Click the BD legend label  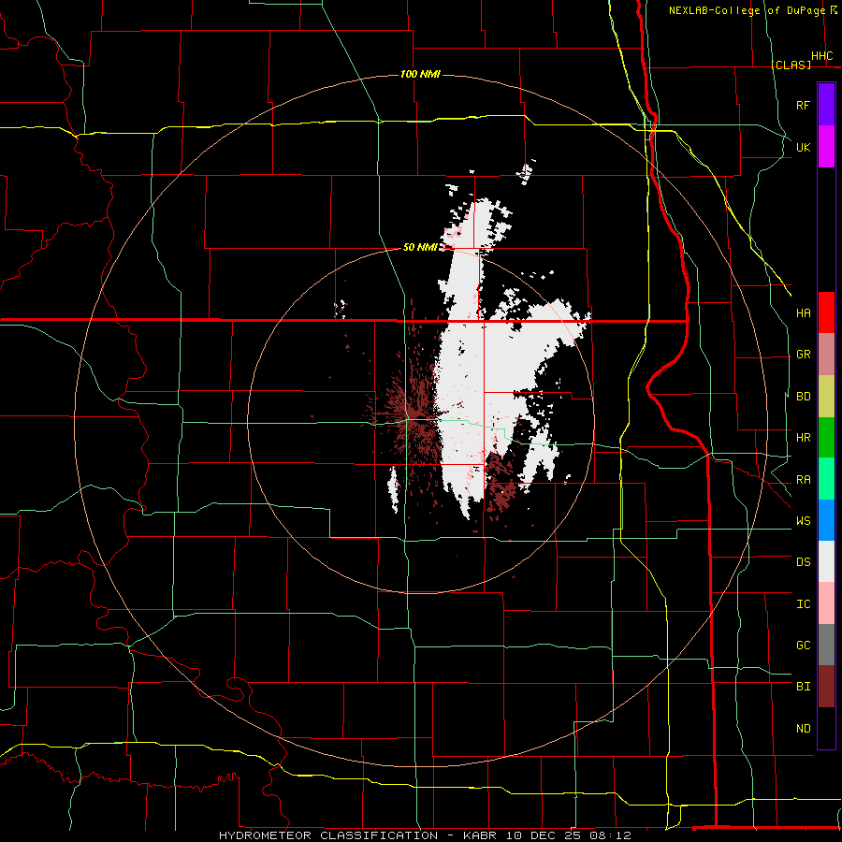pyautogui.click(x=803, y=397)
